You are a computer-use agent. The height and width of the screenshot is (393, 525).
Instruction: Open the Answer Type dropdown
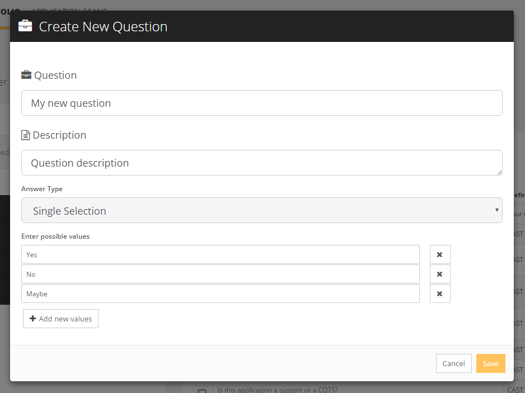[x=261, y=211]
